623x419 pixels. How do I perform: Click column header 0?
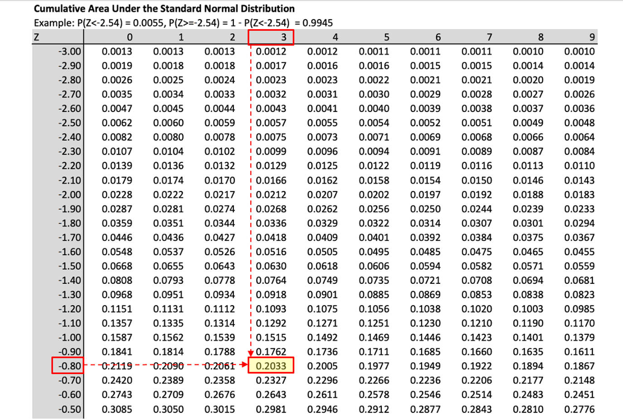[129, 37]
